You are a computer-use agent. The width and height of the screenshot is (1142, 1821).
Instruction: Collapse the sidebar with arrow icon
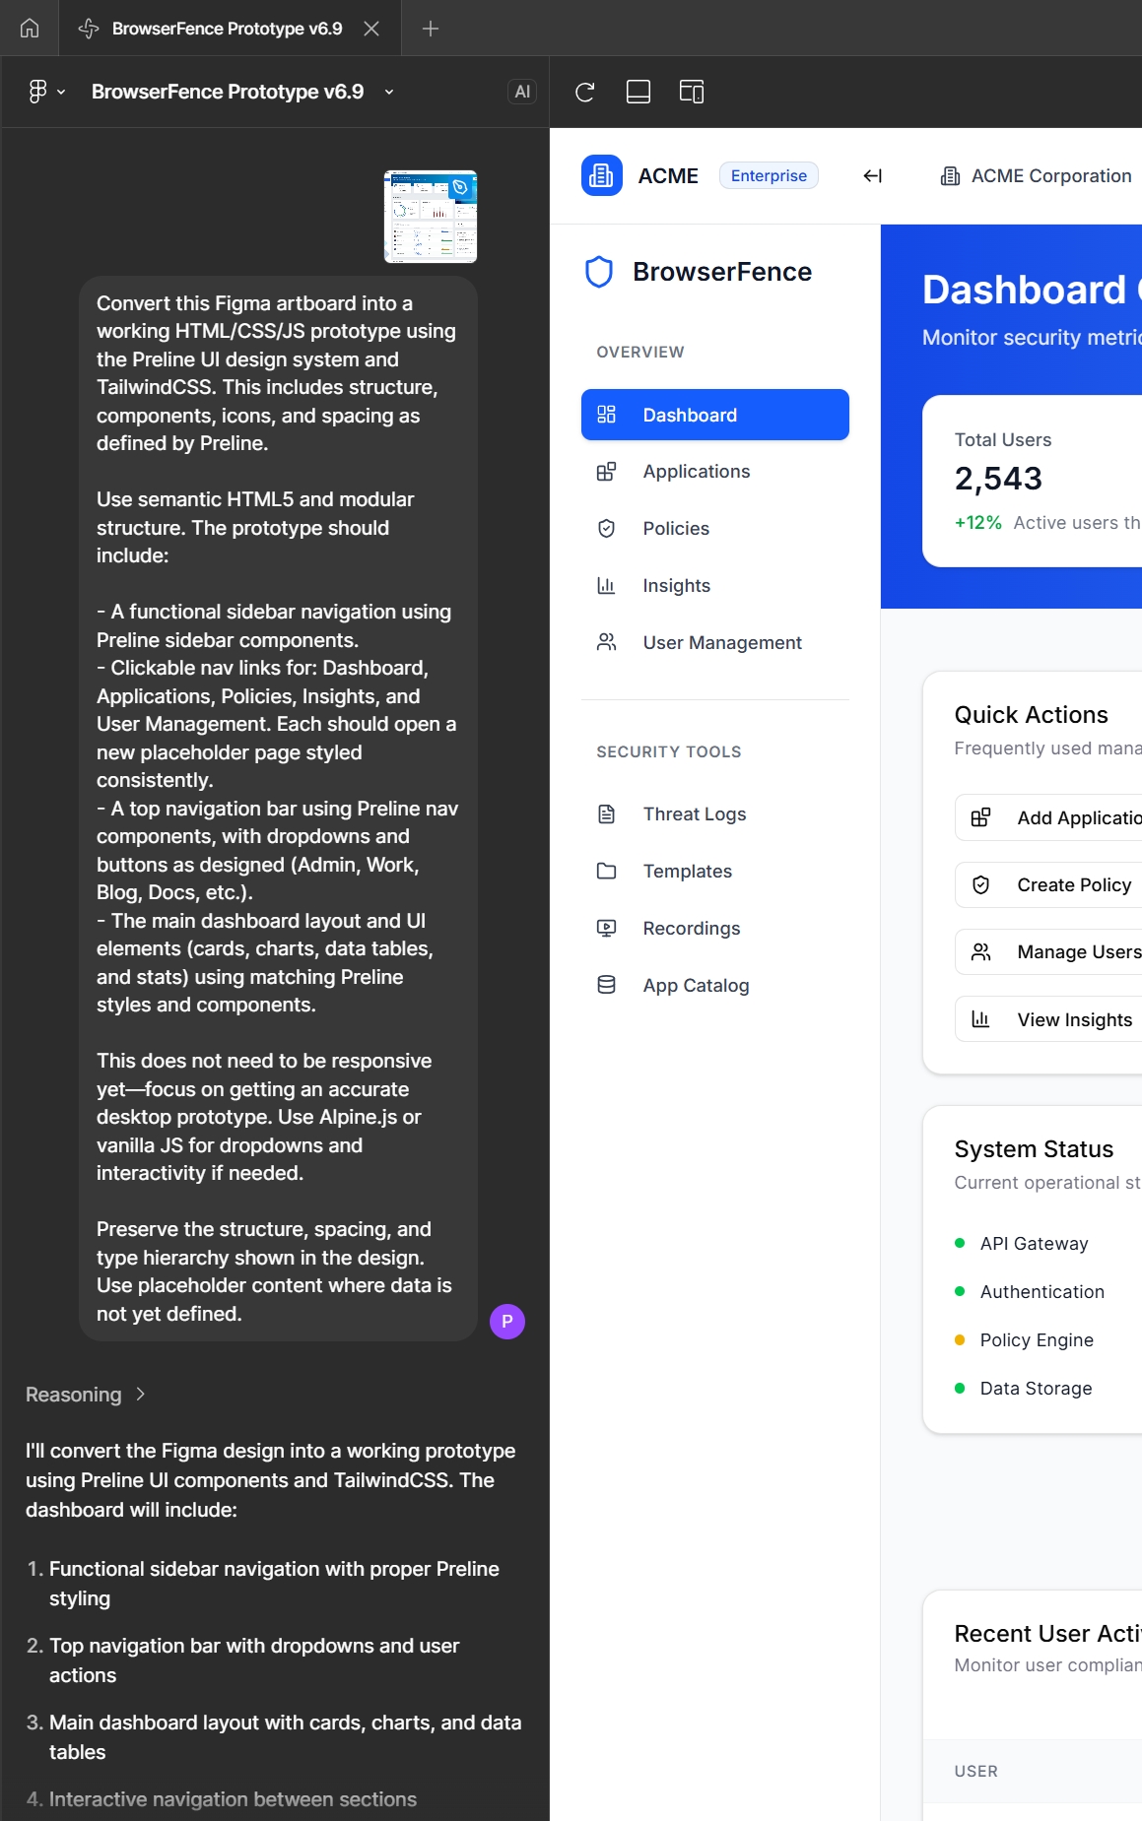point(872,176)
